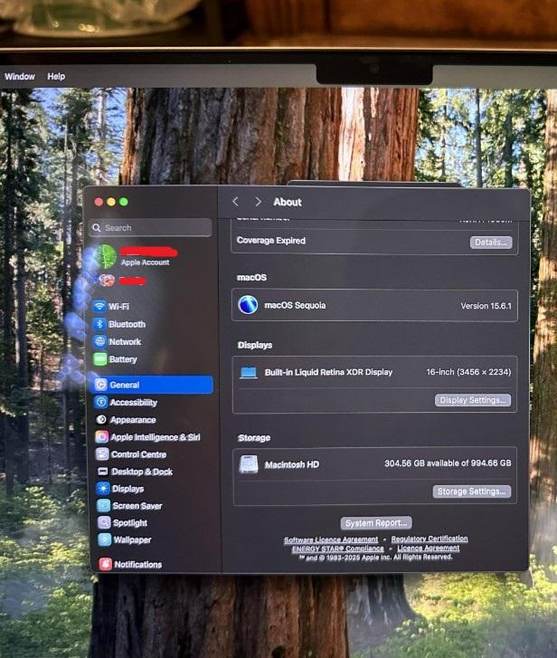Open the Regulatory Certification link
Screen dimensions: 557x658
click(x=430, y=539)
